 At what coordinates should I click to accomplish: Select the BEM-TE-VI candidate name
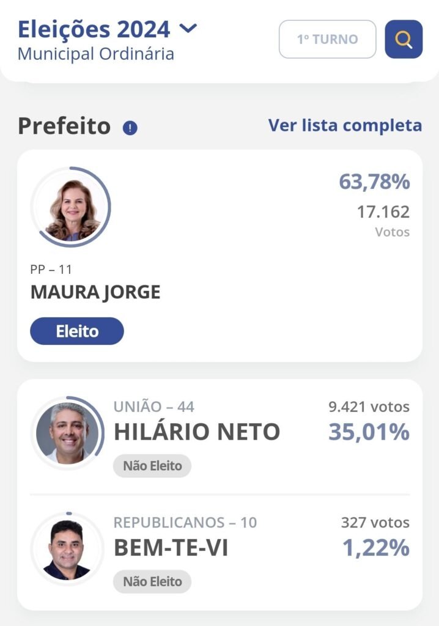tap(171, 548)
